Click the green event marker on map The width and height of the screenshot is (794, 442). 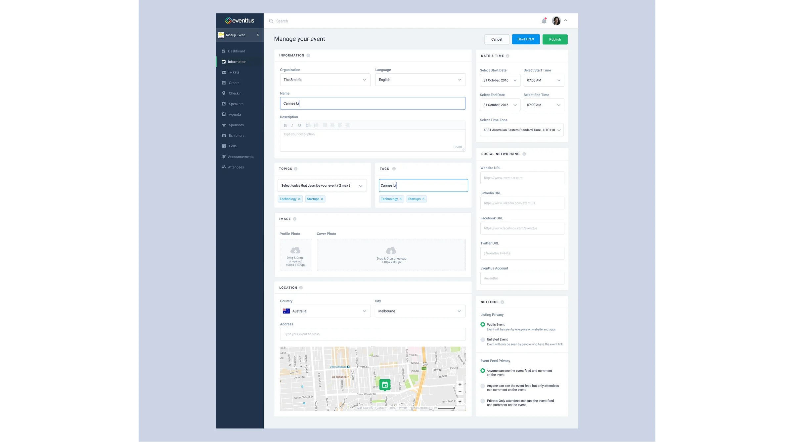tap(385, 385)
